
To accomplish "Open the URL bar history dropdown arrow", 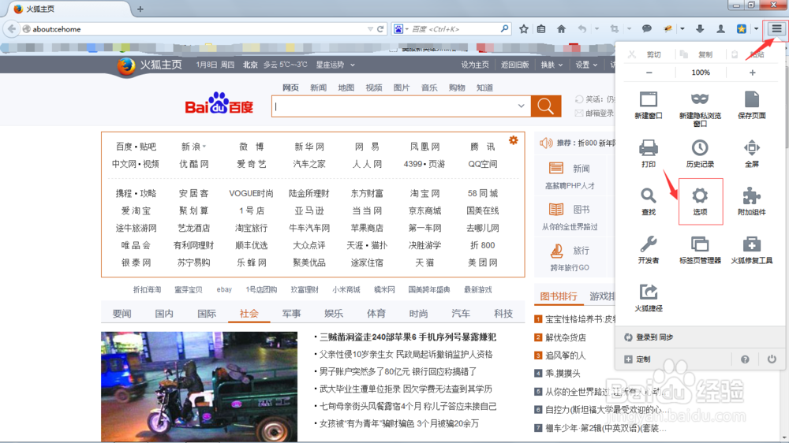I will pos(370,29).
